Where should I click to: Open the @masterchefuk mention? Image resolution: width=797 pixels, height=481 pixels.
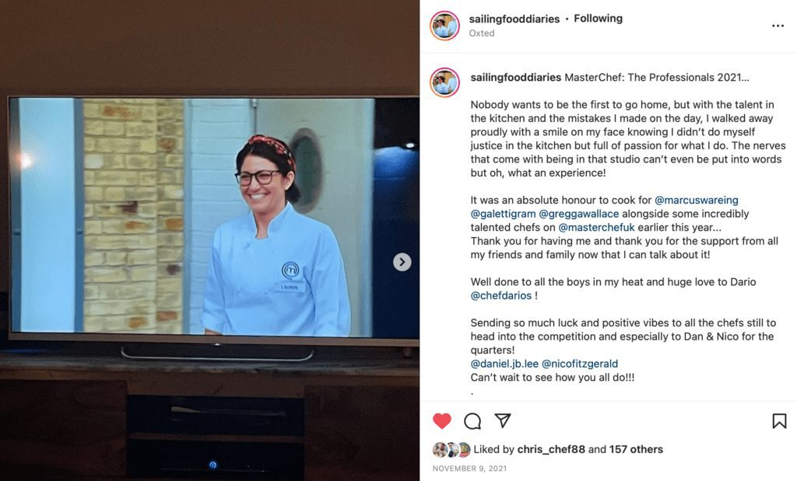click(x=596, y=228)
